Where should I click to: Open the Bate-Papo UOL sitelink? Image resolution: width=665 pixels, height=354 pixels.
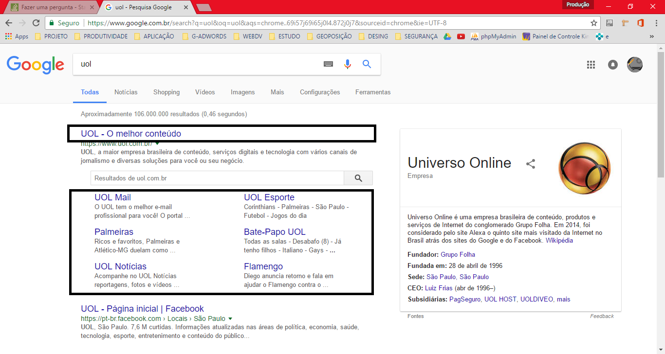(x=275, y=231)
